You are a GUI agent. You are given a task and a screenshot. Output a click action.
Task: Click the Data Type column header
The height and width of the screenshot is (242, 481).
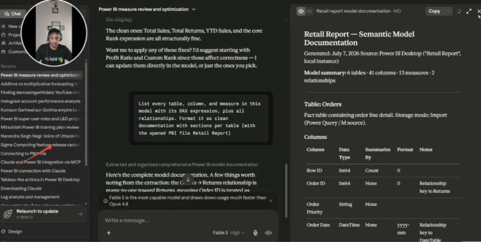(344, 153)
